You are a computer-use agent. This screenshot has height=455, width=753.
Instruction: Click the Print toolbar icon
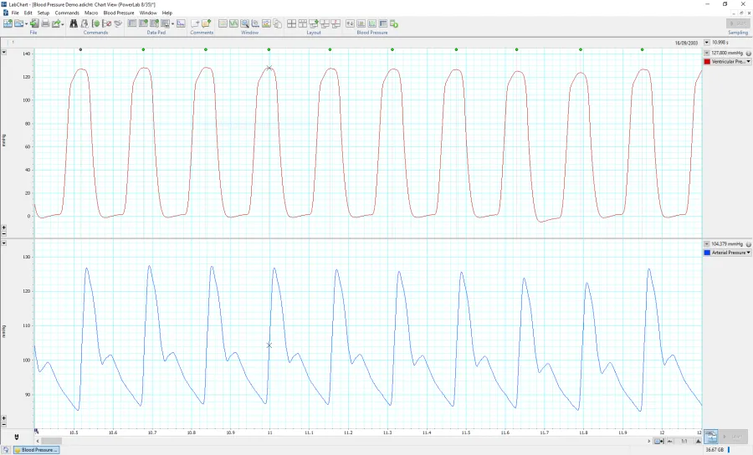(46, 23)
